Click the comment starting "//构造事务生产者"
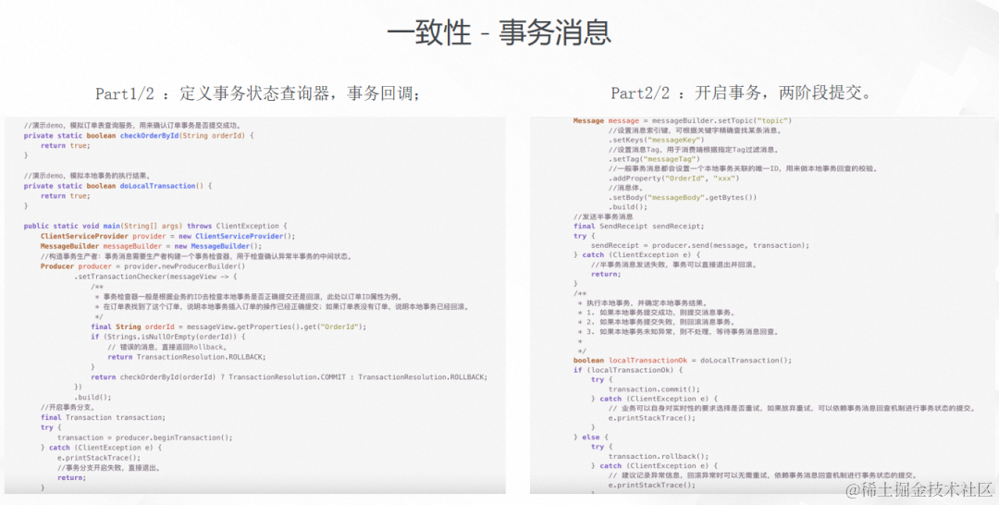The height and width of the screenshot is (505, 999). (196, 256)
